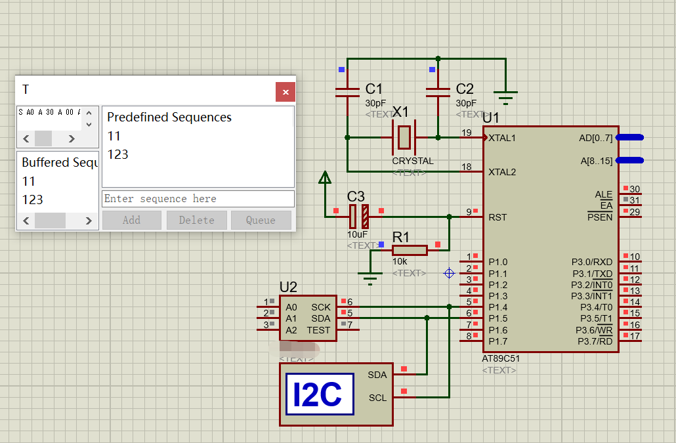The height and width of the screenshot is (443, 676).
Task: Click pin 9 state indicator at RST
Action: click(x=475, y=211)
